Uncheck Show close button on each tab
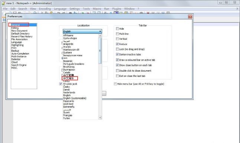The image size is (240, 143). coord(117,65)
